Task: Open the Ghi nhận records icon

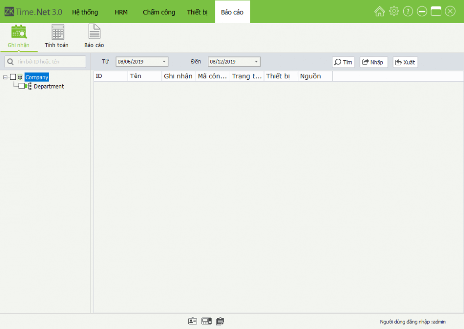Action: coord(19,32)
